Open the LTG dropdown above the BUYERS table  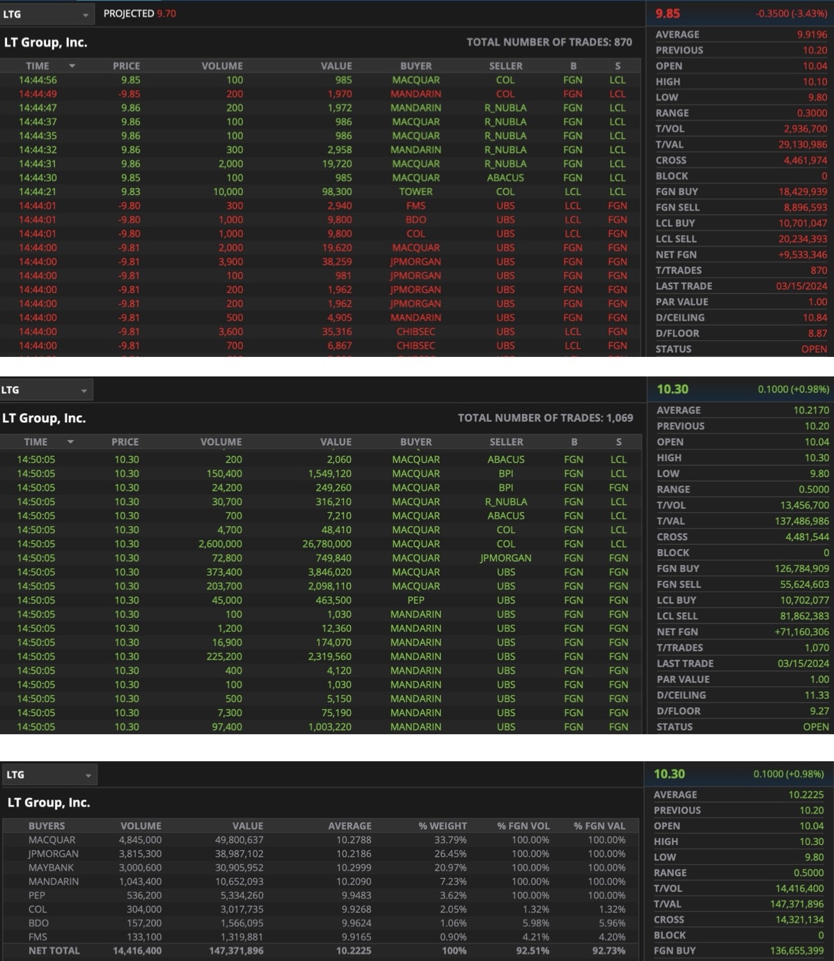point(88,775)
